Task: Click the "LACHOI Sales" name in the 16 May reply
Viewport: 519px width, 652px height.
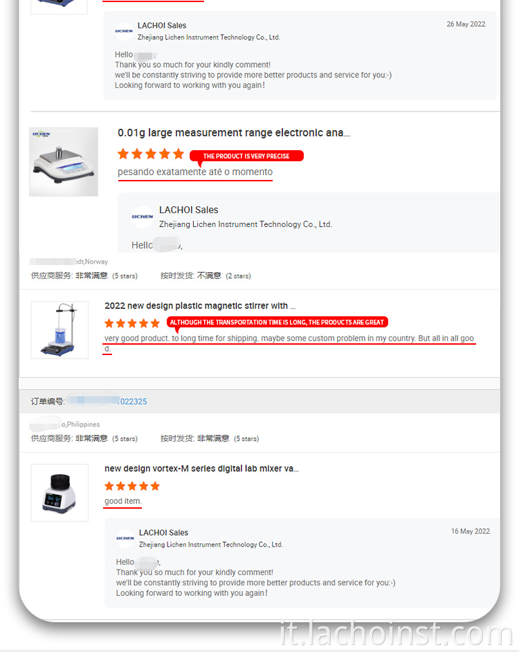Action: [163, 533]
